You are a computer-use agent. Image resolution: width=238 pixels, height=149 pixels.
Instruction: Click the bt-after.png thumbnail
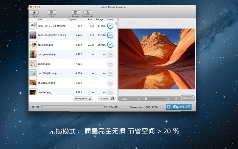click(x=33, y=92)
